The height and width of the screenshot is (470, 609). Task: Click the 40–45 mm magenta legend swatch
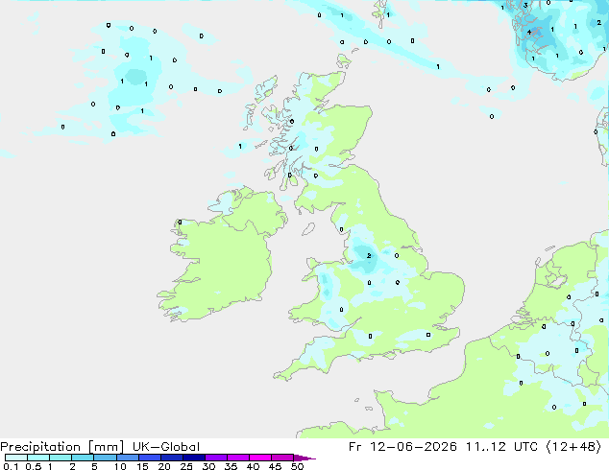260,458
